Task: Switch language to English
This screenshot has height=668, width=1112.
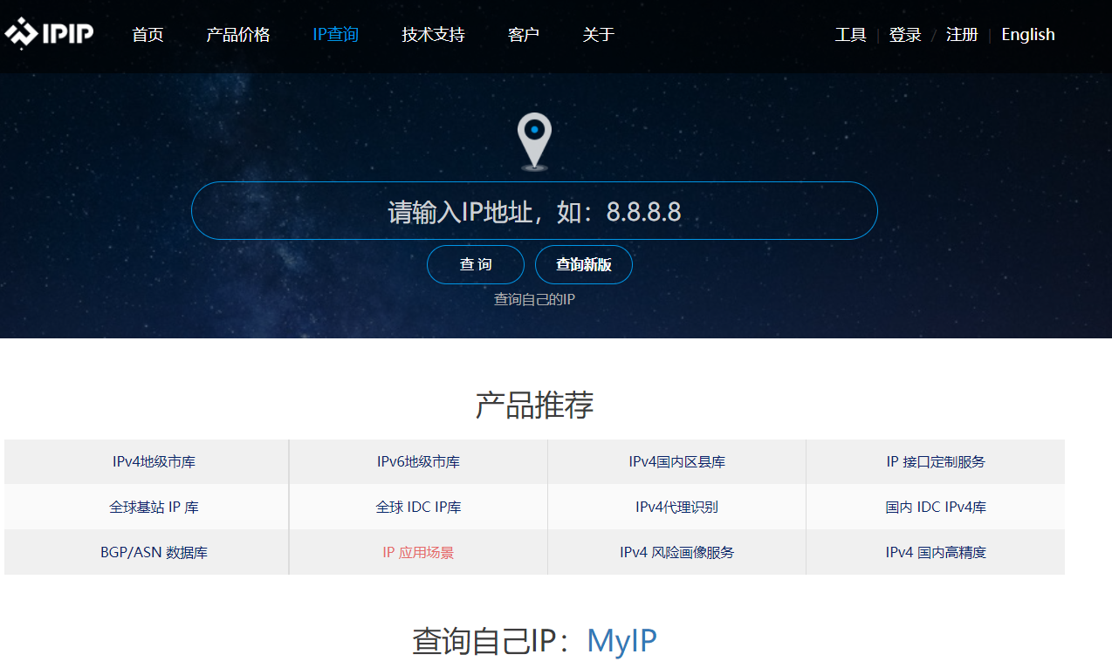Action: (1028, 34)
